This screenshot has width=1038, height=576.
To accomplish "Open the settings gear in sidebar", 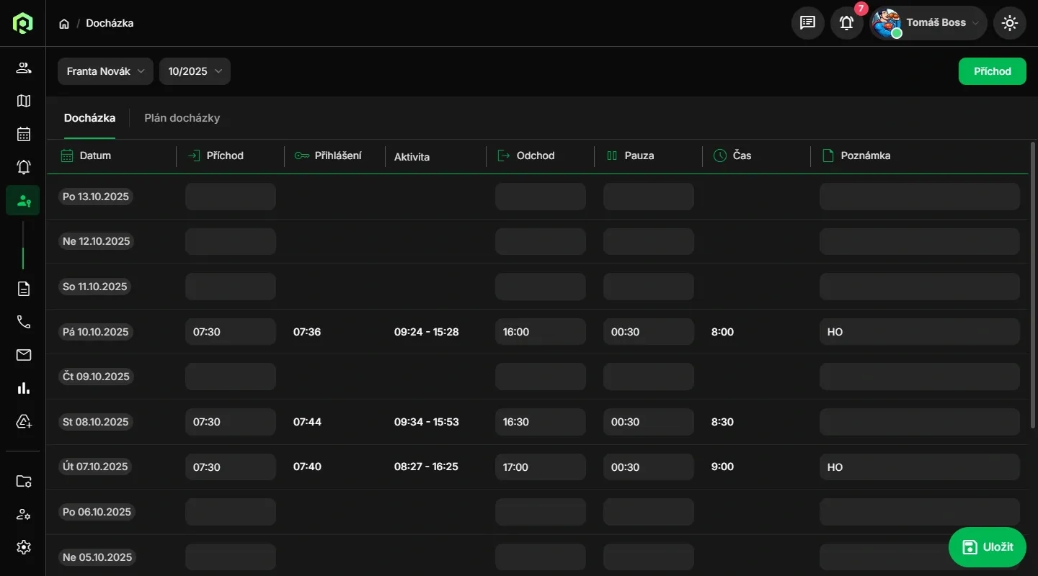I will [23, 547].
